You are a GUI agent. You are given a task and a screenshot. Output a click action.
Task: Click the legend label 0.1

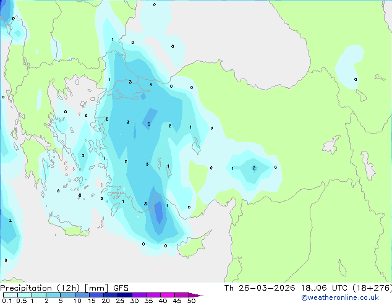7,301
